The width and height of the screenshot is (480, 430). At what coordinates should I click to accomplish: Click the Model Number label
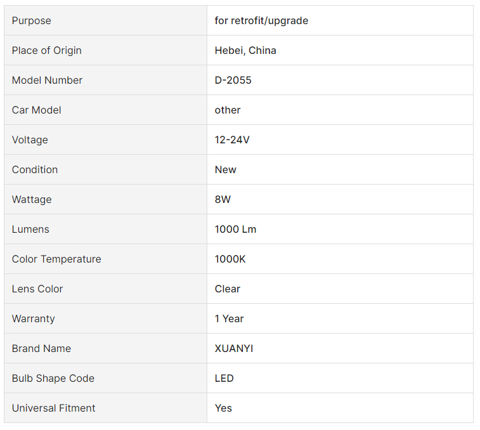click(47, 80)
